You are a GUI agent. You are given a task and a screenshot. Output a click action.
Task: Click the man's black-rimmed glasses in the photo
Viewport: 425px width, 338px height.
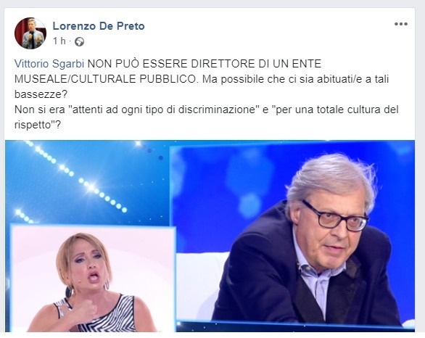[336, 217]
